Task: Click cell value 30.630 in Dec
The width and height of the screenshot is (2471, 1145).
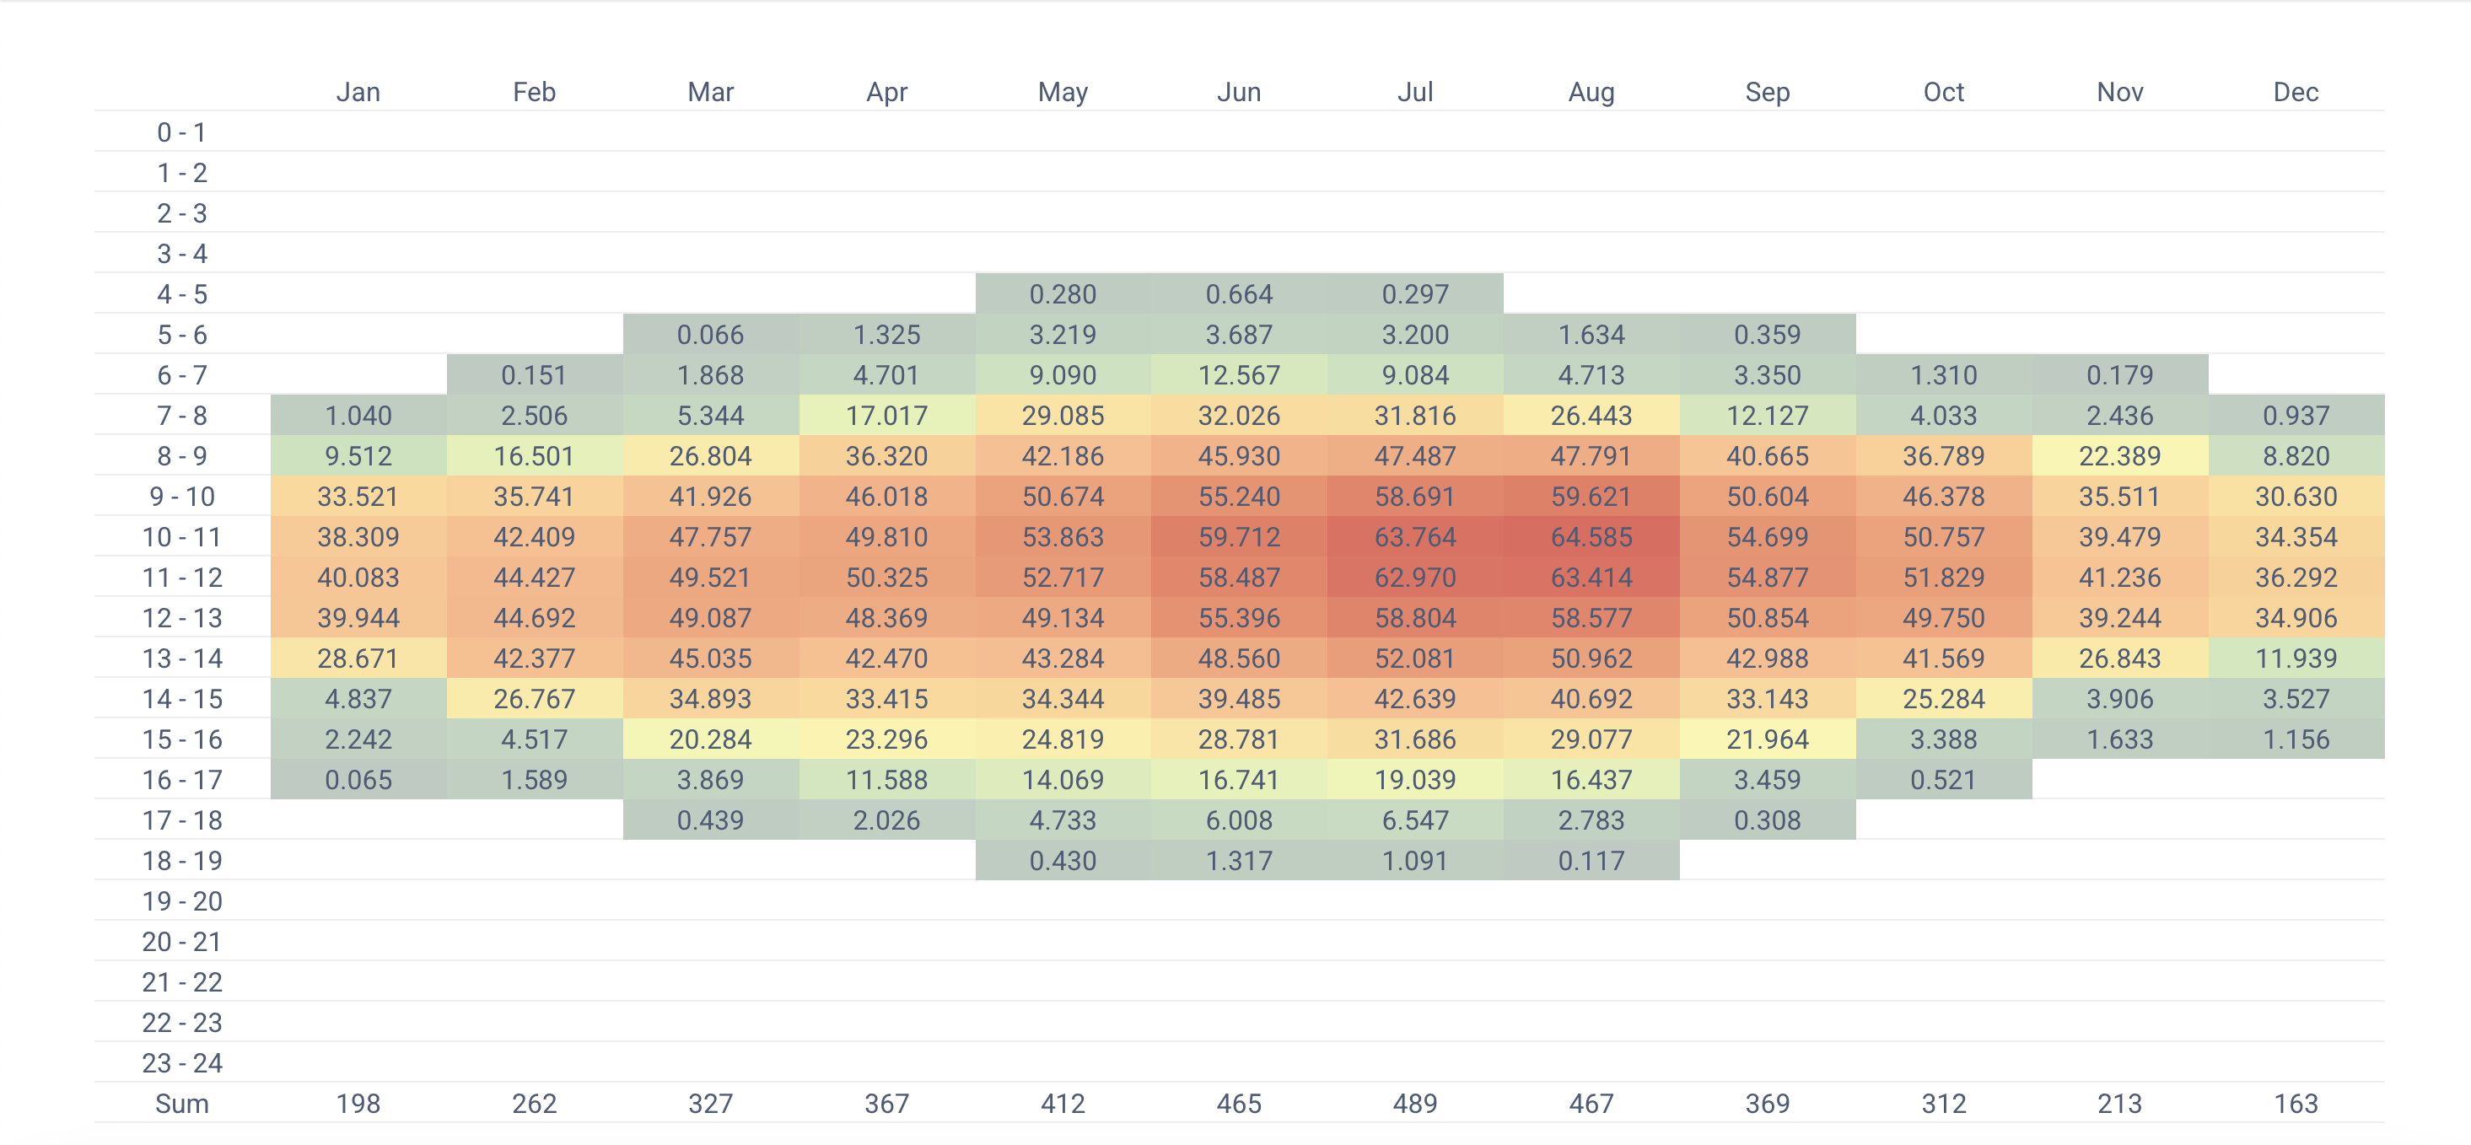Action: point(2296,497)
